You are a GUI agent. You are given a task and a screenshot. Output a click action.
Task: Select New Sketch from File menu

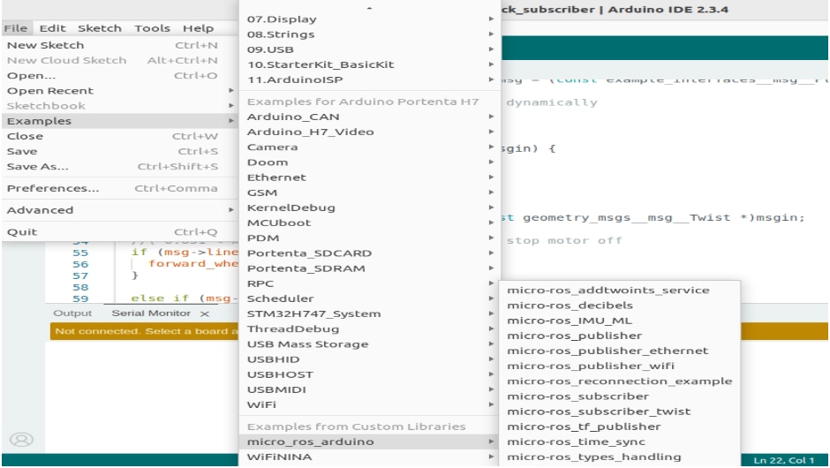coord(119,45)
